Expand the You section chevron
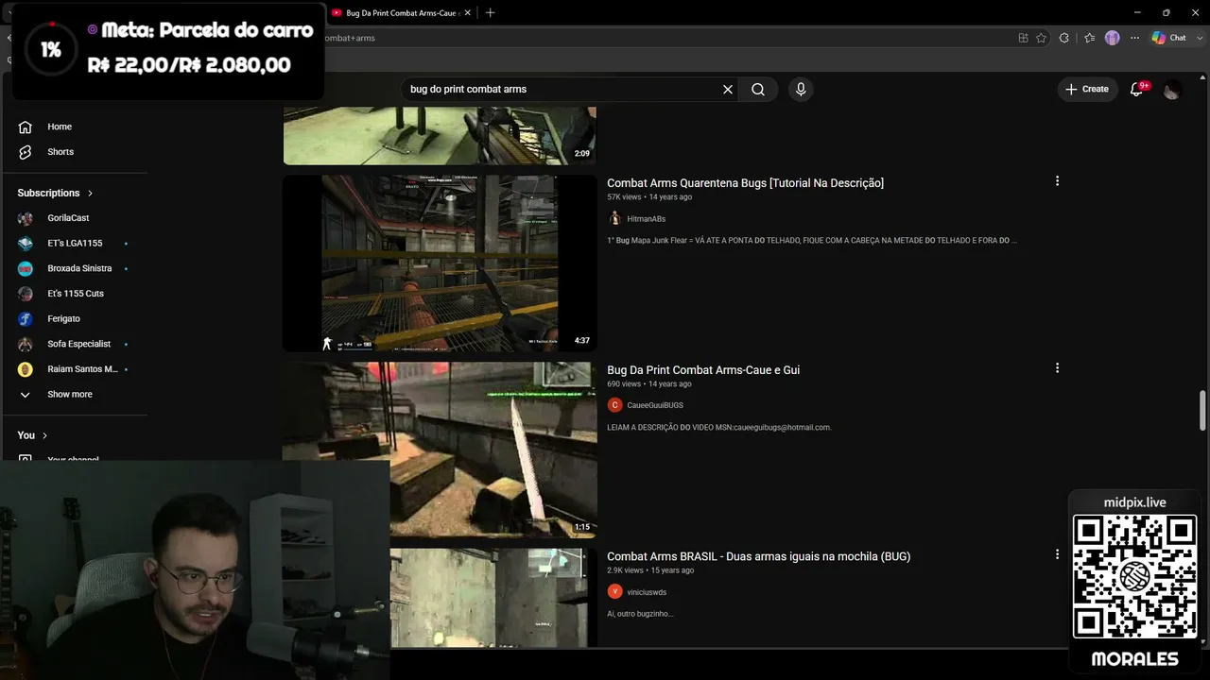 pos(44,435)
